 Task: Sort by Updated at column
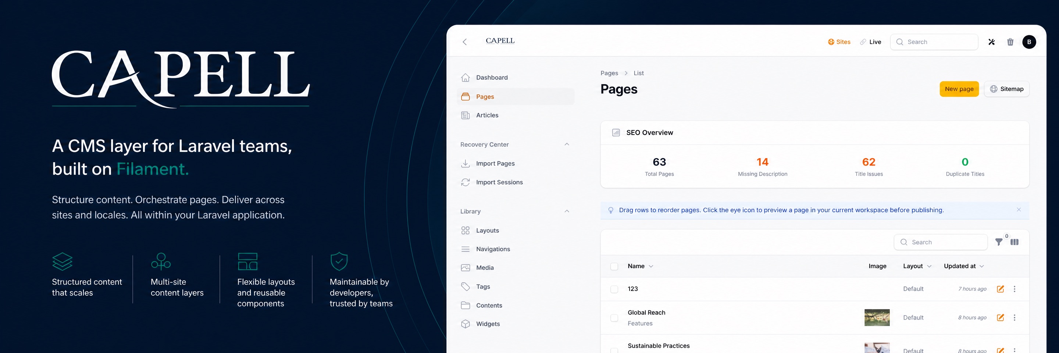click(964, 266)
